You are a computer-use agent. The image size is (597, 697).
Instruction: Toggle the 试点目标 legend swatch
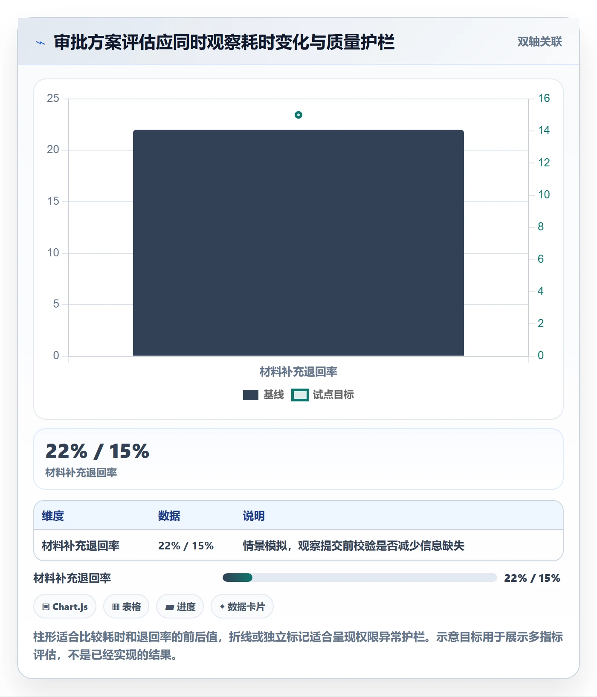(300, 395)
